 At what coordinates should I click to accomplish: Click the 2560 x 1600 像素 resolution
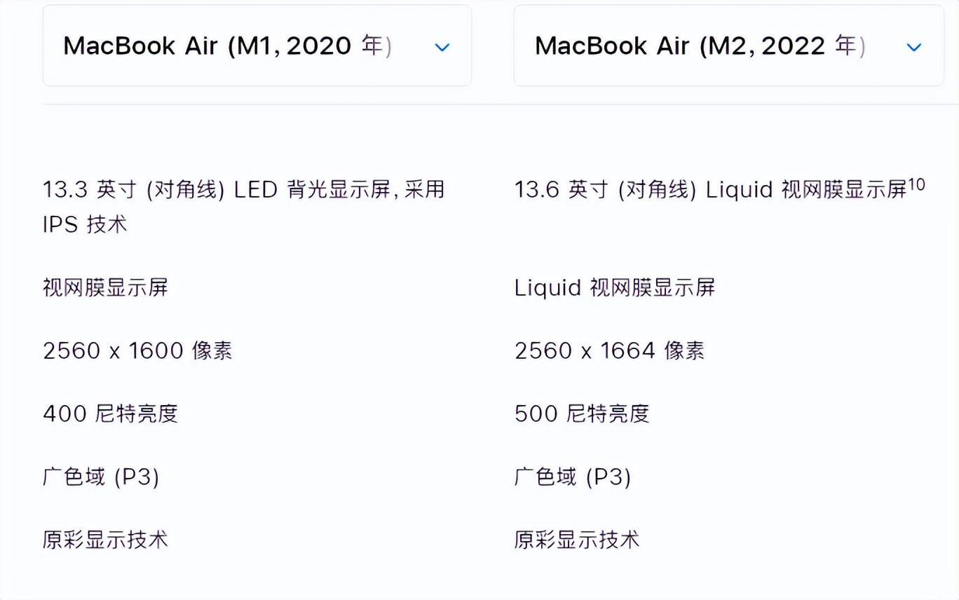coord(137,351)
